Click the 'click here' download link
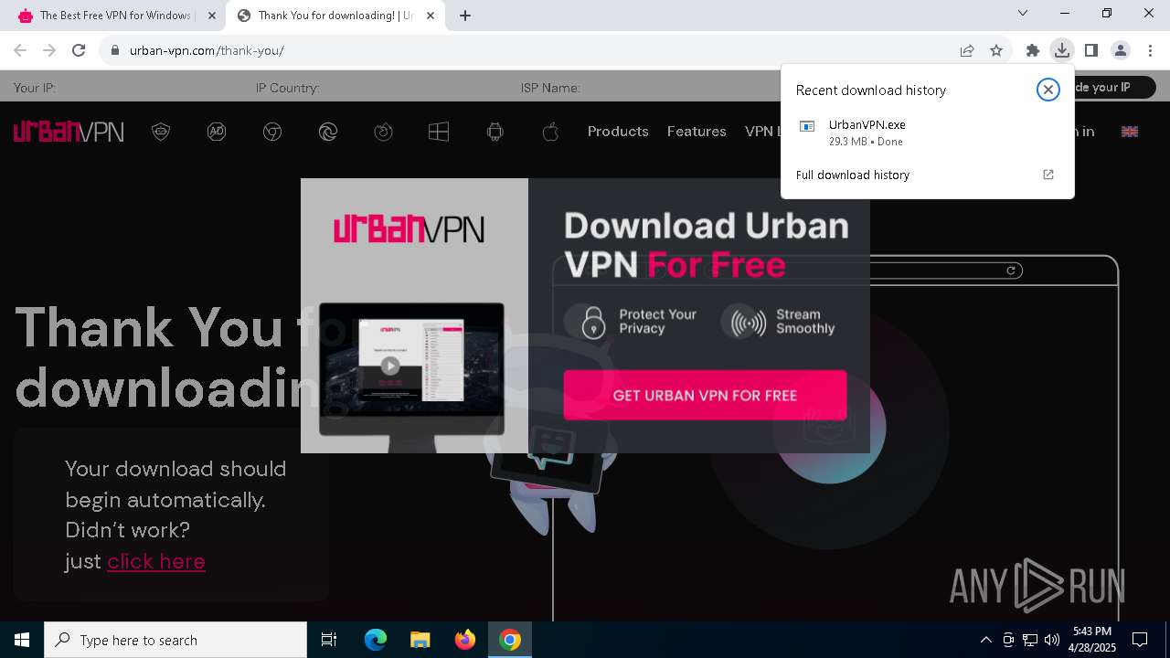 point(156,561)
